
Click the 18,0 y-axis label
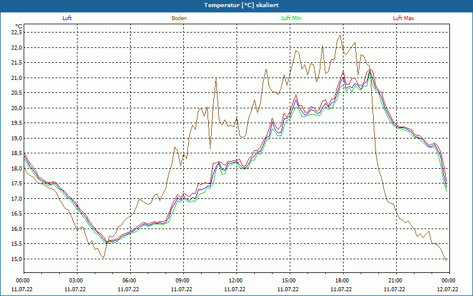coord(17,168)
